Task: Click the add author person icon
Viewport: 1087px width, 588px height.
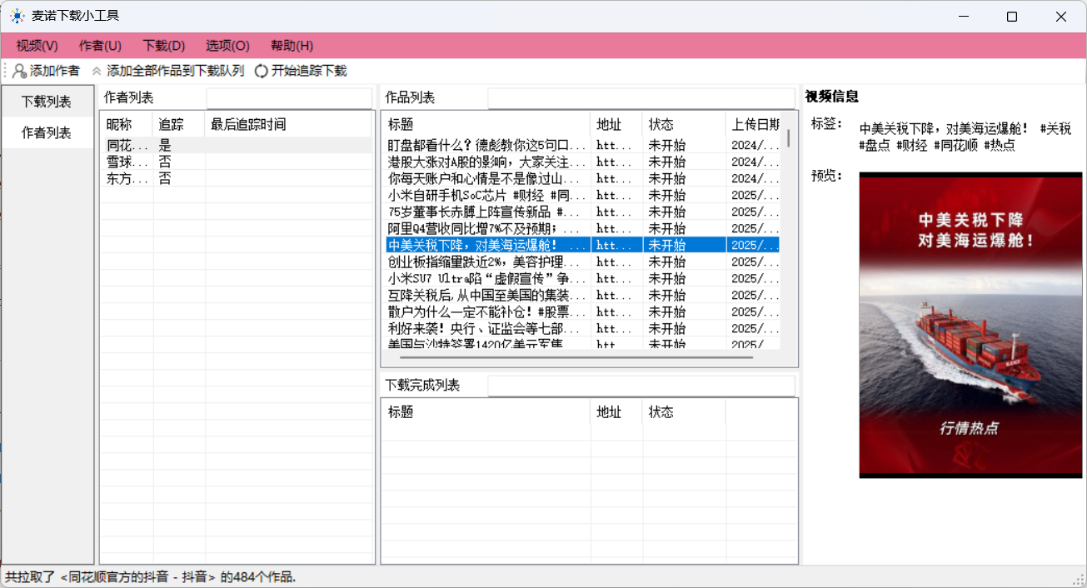Action: pyautogui.click(x=19, y=72)
